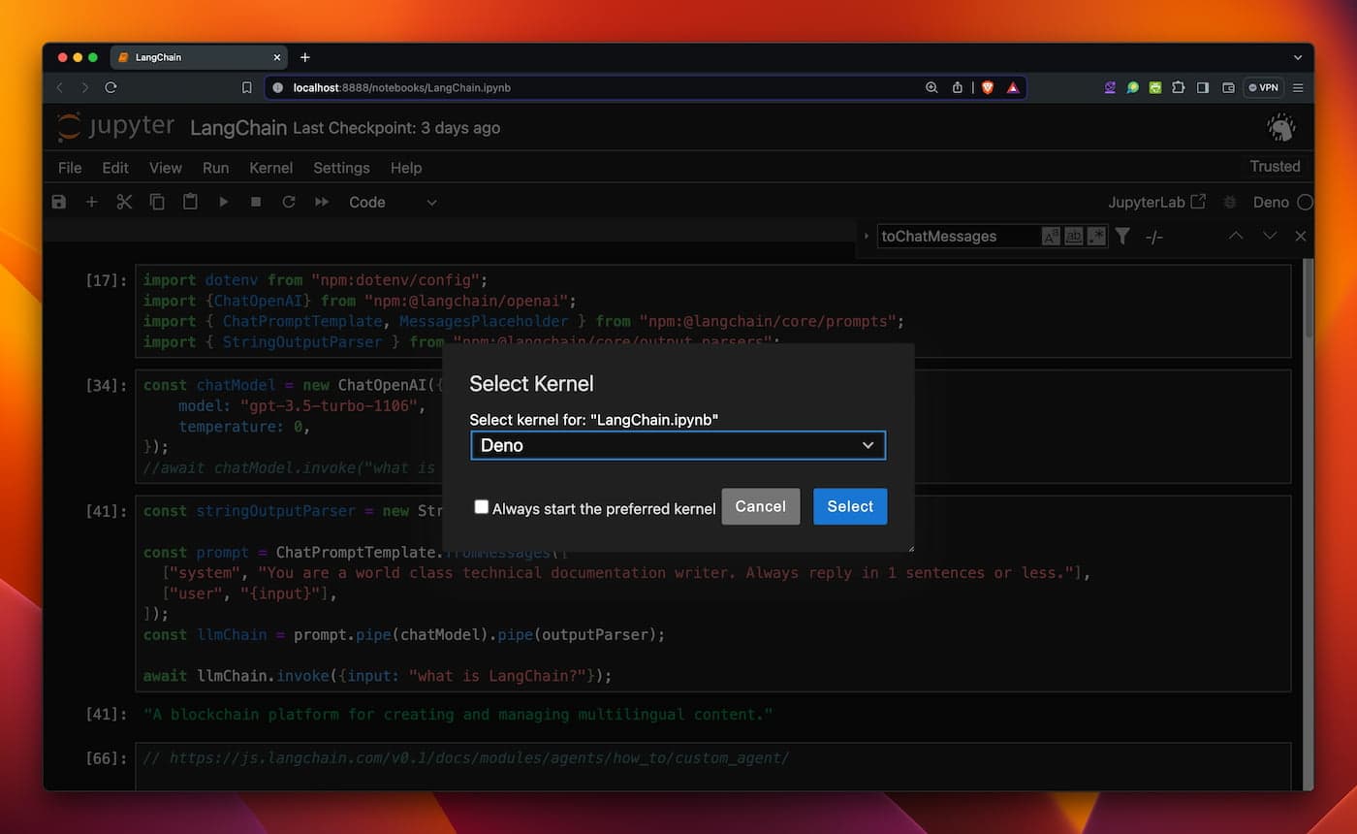Toggle Match Whole Word in the find bar

pos(1074,236)
